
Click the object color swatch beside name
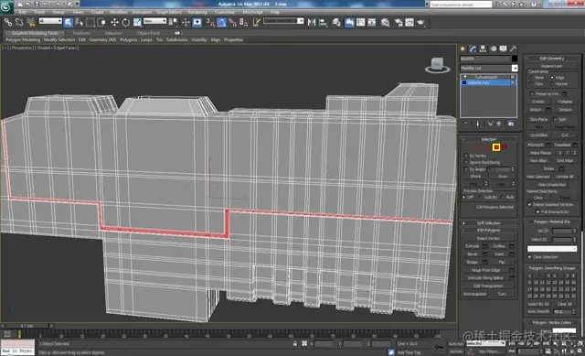515,59
